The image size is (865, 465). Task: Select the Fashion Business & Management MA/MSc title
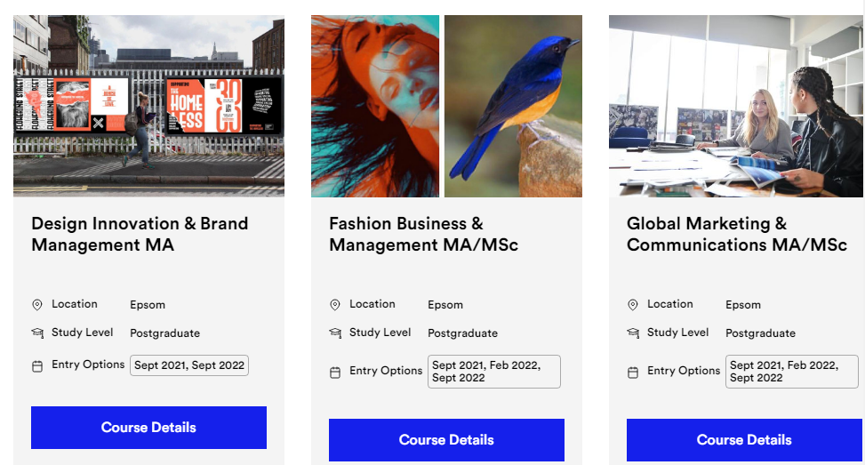[423, 234]
